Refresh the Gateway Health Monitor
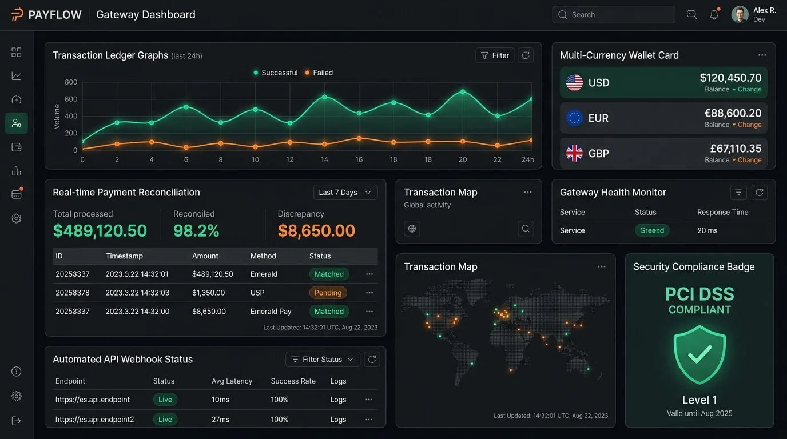The width and height of the screenshot is (787, 439). [x=760, y=193]
